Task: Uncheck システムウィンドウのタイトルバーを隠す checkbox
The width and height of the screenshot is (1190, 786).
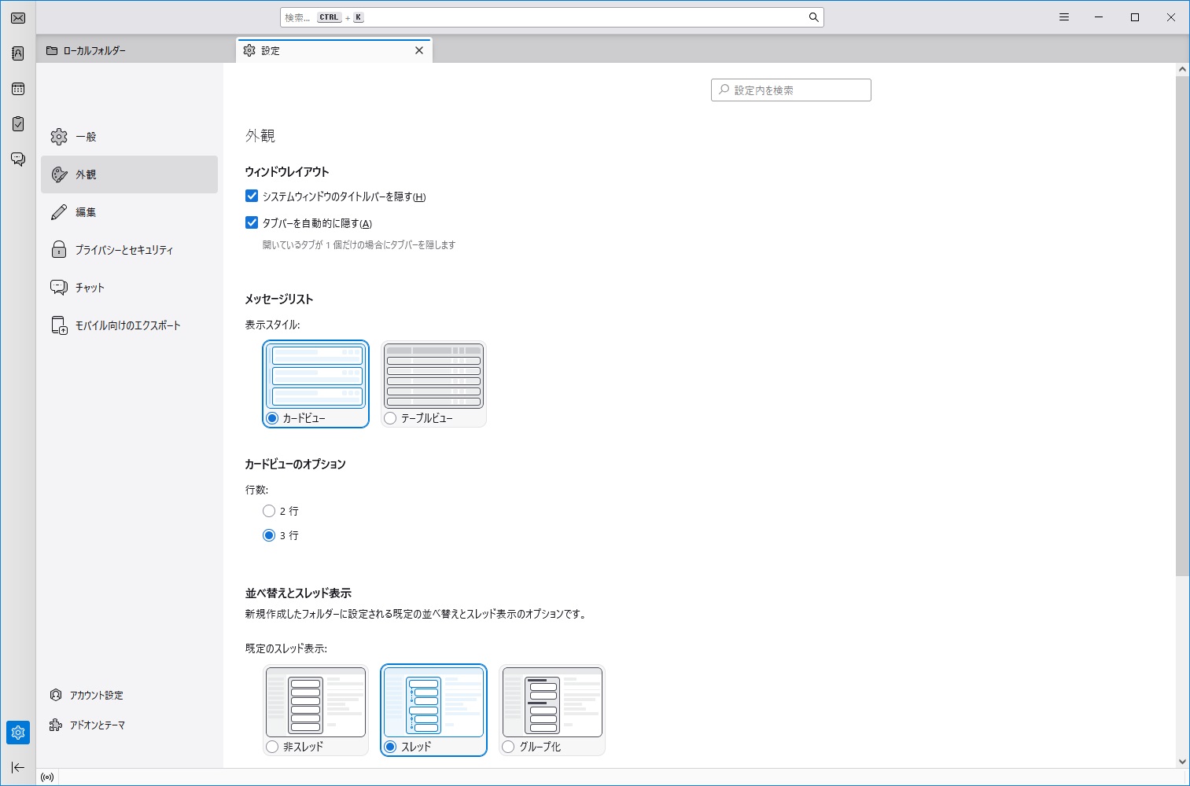Action: pos(252,196)
